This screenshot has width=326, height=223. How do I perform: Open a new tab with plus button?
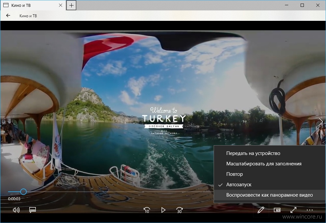(x=71, y=6)
